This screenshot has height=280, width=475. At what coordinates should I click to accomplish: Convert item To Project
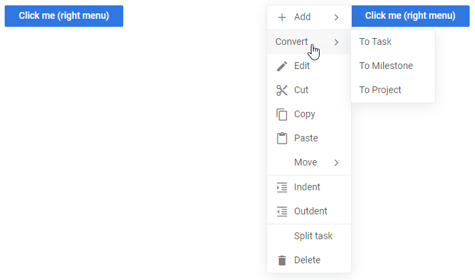380,90
